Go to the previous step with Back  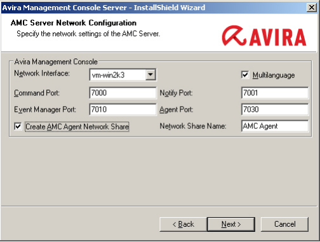pyautogui.click(x=183, y=224)
